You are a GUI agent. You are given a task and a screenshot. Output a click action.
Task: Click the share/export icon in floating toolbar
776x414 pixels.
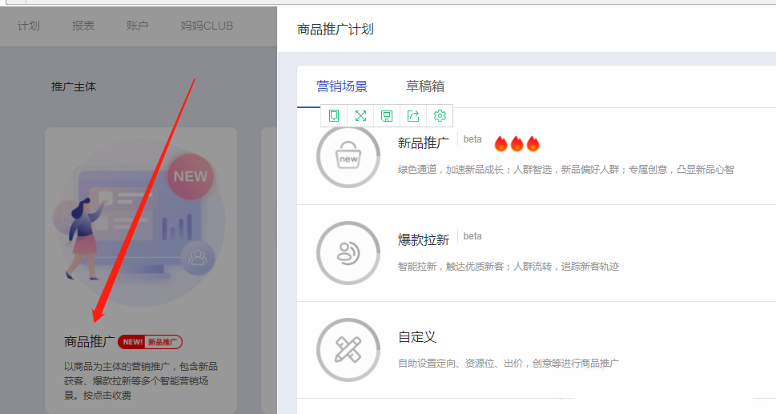pyautogui.click(x=413, y=116)
